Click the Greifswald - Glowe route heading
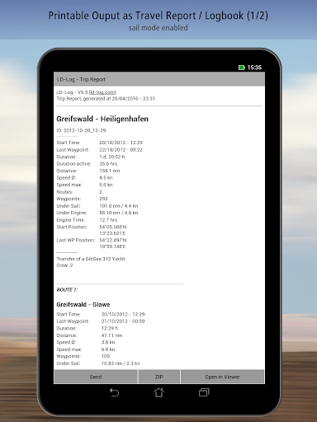This screenshot has width=317, height=422. (x=83, y=304)
